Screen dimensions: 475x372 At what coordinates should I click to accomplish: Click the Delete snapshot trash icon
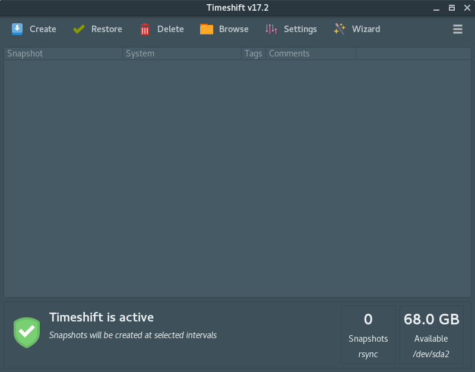pos(144,29)
